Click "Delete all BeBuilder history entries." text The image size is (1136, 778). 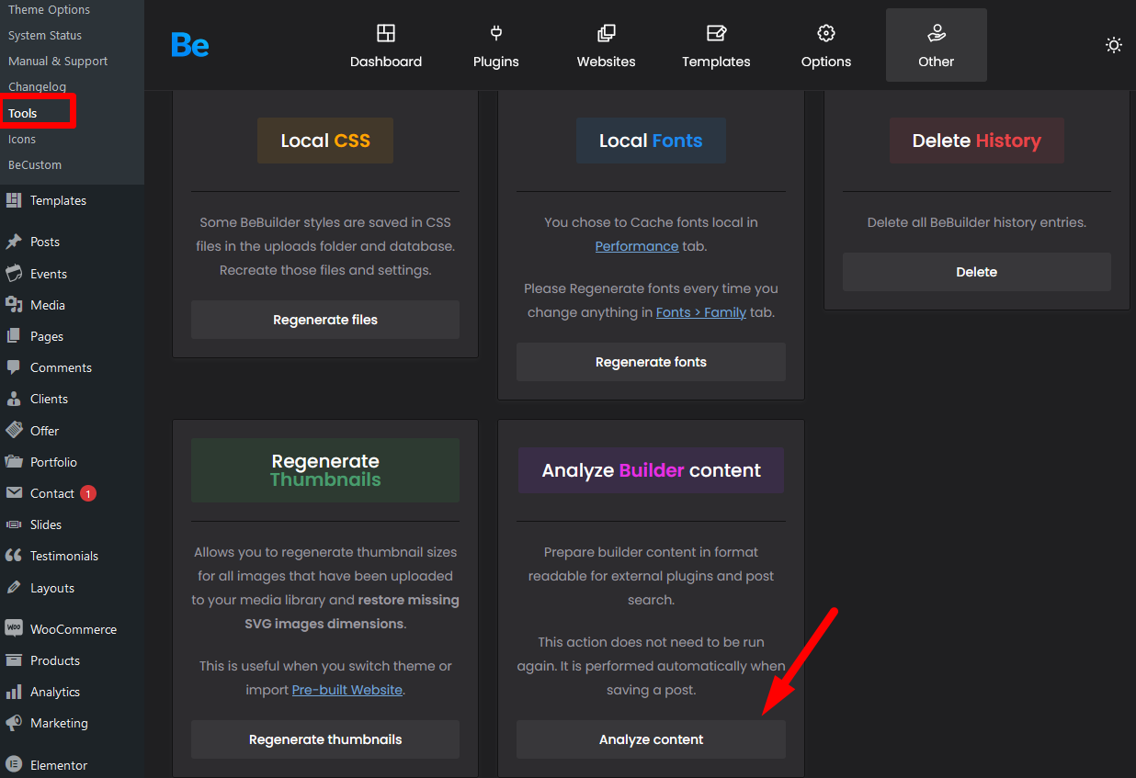pos(977,222)
